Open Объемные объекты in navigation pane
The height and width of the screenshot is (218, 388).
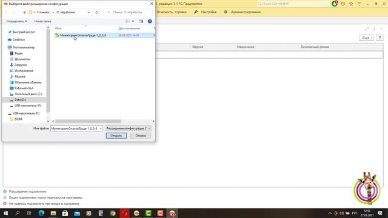pyautogui.click(x=28, y=82)
